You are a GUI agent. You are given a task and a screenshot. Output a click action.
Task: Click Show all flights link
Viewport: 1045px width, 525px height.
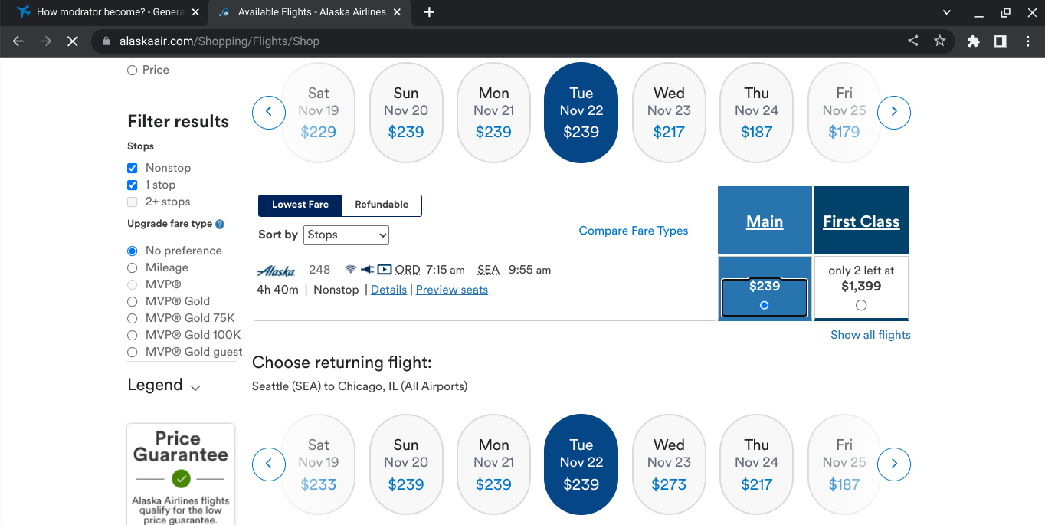870,335
